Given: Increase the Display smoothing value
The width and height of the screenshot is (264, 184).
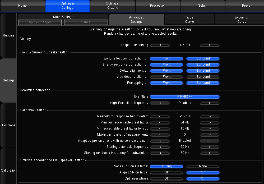Looking at the screenshot, I should pos(210,45).
